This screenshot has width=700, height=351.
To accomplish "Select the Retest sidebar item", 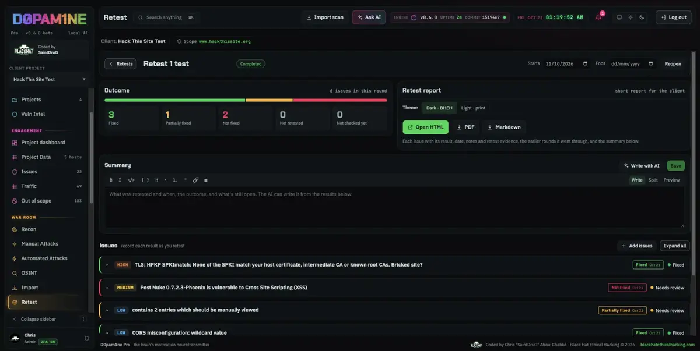I will (x=47, y=302).
